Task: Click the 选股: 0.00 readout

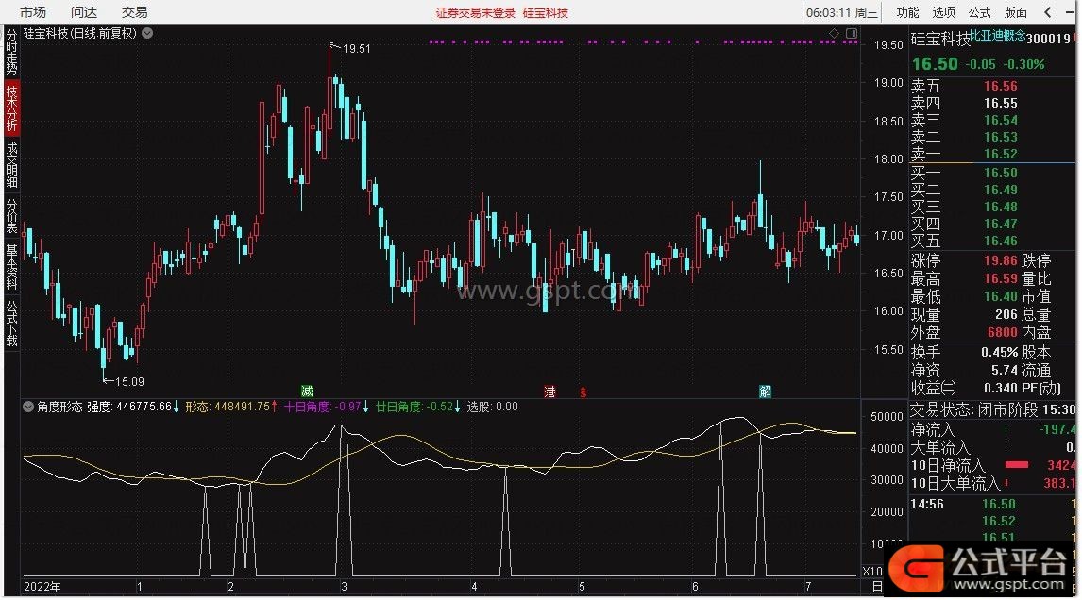Action: 492,407
